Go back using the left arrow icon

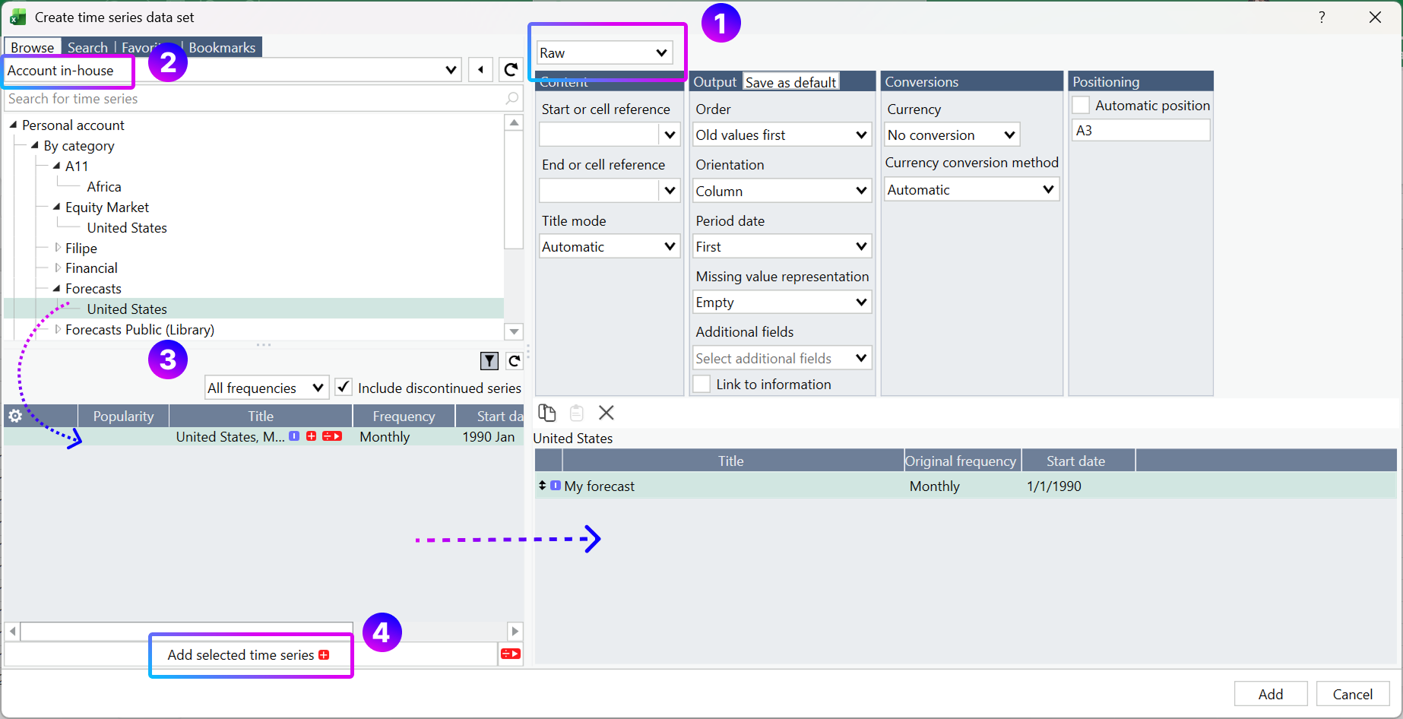click(480, 70)
